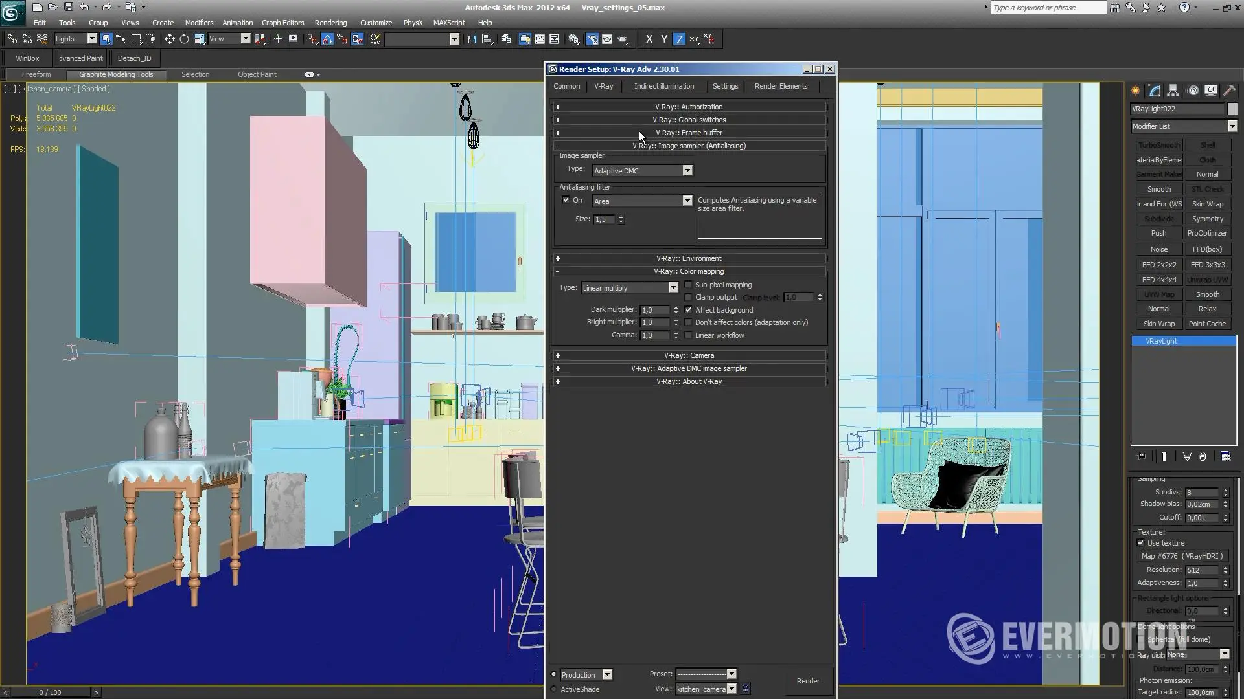The image size is (1244, 699).
Task: Click the Save File icon
Action: (68, 7)
